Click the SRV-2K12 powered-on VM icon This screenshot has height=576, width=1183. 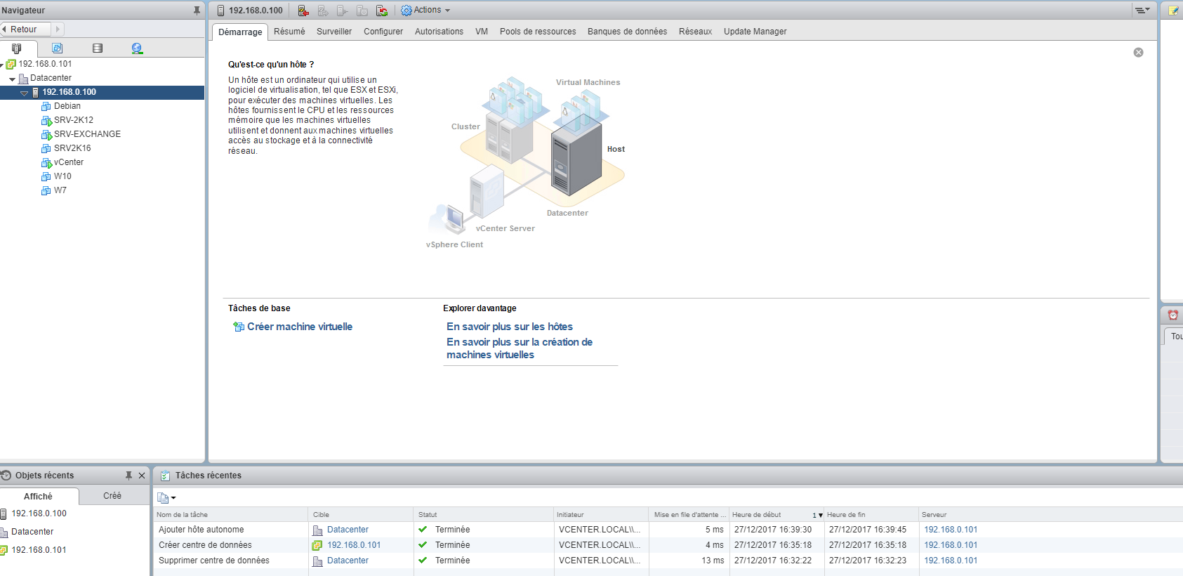click(x=46, y=120)
